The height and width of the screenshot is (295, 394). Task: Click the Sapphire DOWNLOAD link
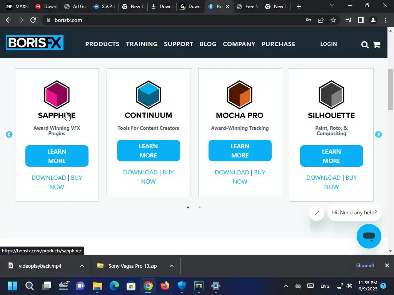click(x=49, y=177)
